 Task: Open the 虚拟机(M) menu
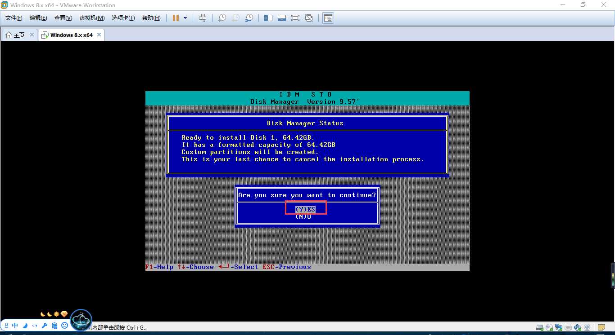(x=92, y=18)
